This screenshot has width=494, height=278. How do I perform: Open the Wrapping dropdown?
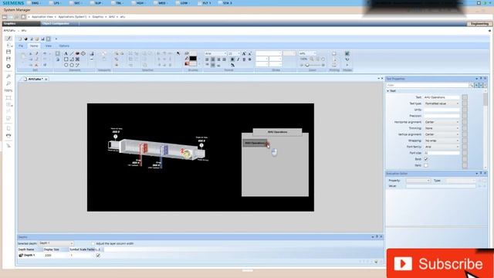(442, 141)
